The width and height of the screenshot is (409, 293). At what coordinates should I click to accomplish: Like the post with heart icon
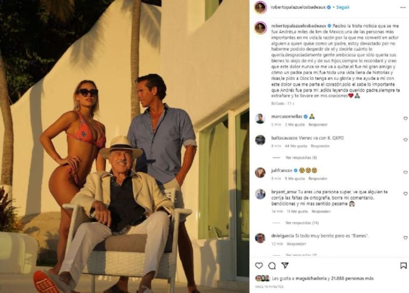(259, 266)
